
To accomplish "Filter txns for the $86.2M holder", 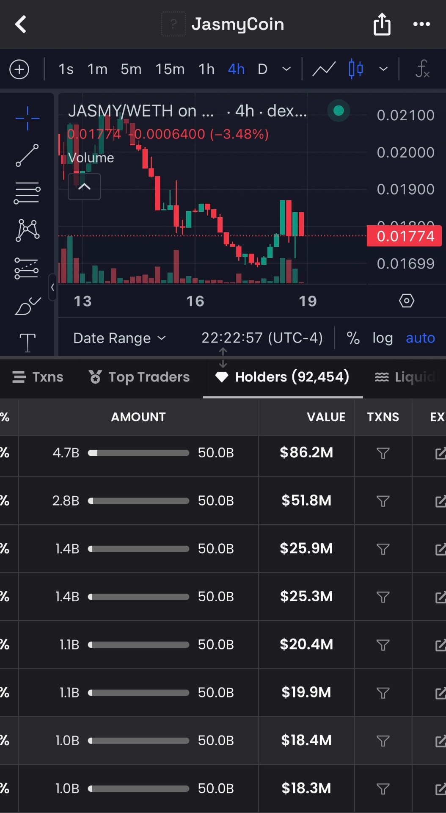I will tap(383, 453).
